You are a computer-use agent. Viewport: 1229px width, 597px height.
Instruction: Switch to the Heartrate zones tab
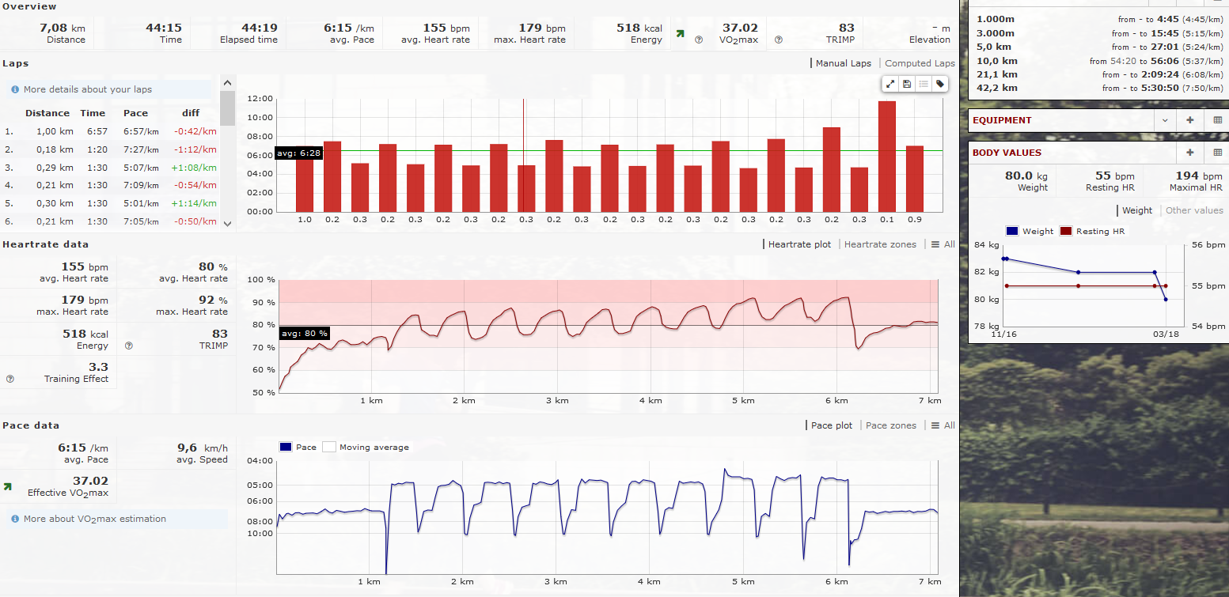coord(880,244)
